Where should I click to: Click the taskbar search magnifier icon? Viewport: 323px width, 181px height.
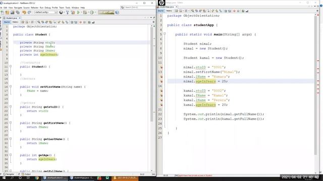click(x=12, y=178)
